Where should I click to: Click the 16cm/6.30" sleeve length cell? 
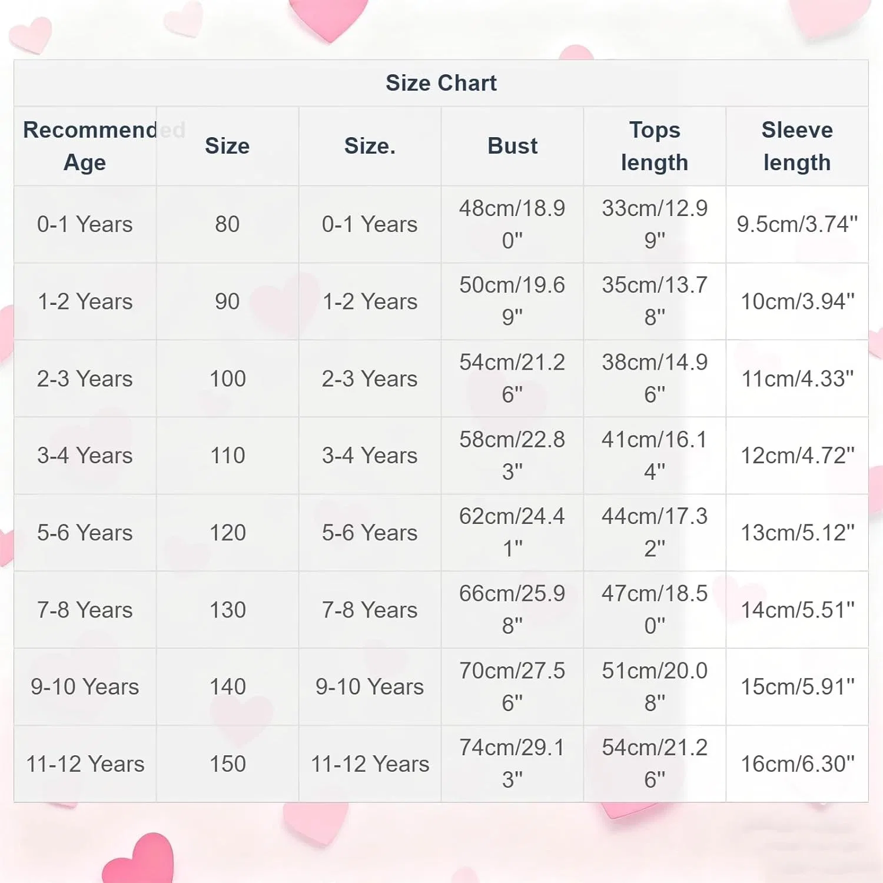[x=797, y=764]
